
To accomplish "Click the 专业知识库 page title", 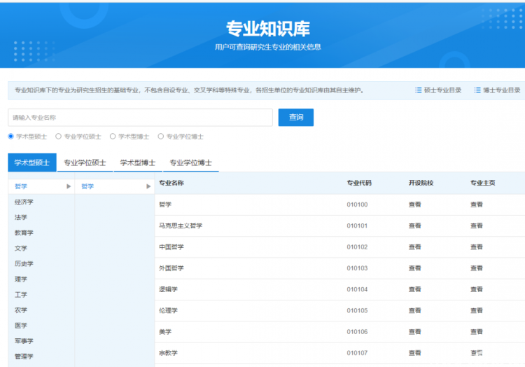I will [268, 29].
